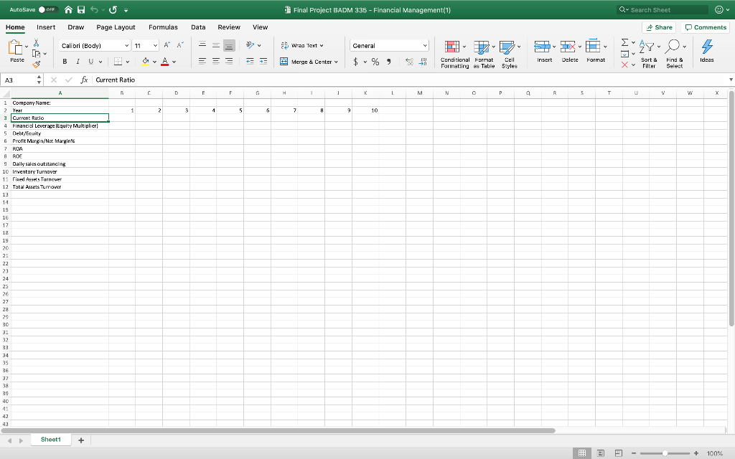
Task: Click the Paste clipboard icon
Action: (x=16, y=47)
